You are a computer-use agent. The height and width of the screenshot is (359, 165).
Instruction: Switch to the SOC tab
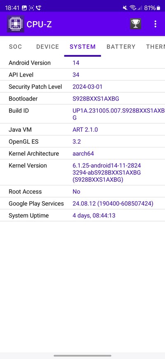(x=16, y=47)
